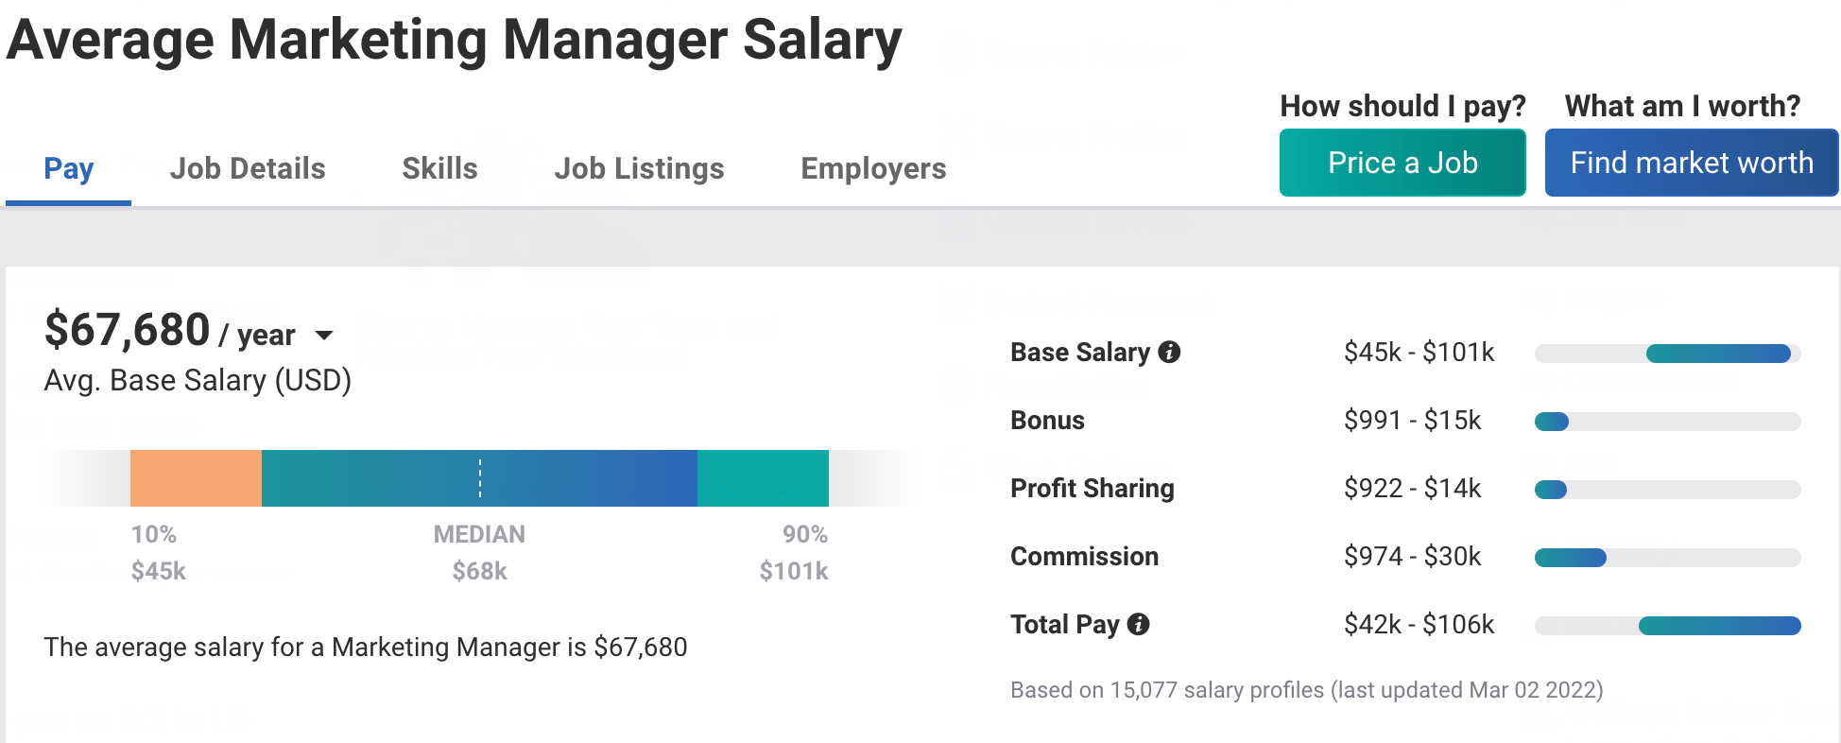Screen dimensions: 1841x743
Task: Click the blue median section of salary bar
Action: coord(479,478)
